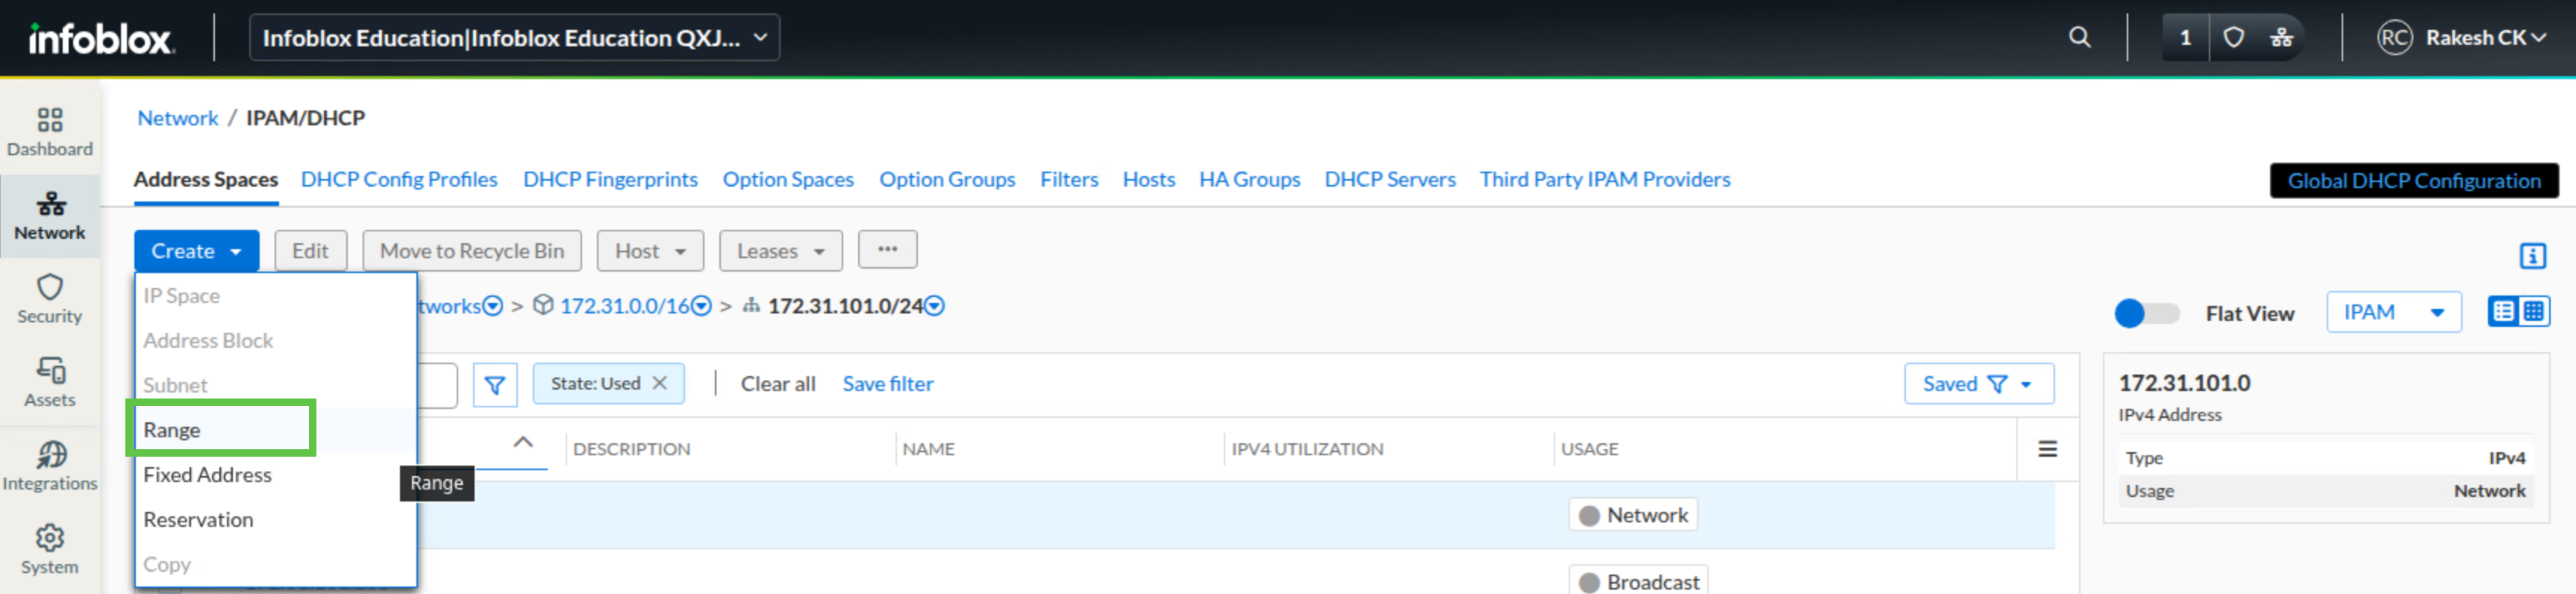Click the Move to Recycle Bin button

[x=472, y=251]
